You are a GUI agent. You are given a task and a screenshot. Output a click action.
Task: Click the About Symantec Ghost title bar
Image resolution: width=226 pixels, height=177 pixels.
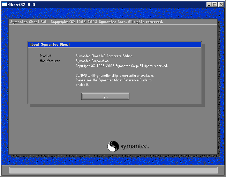pos(115,44)
